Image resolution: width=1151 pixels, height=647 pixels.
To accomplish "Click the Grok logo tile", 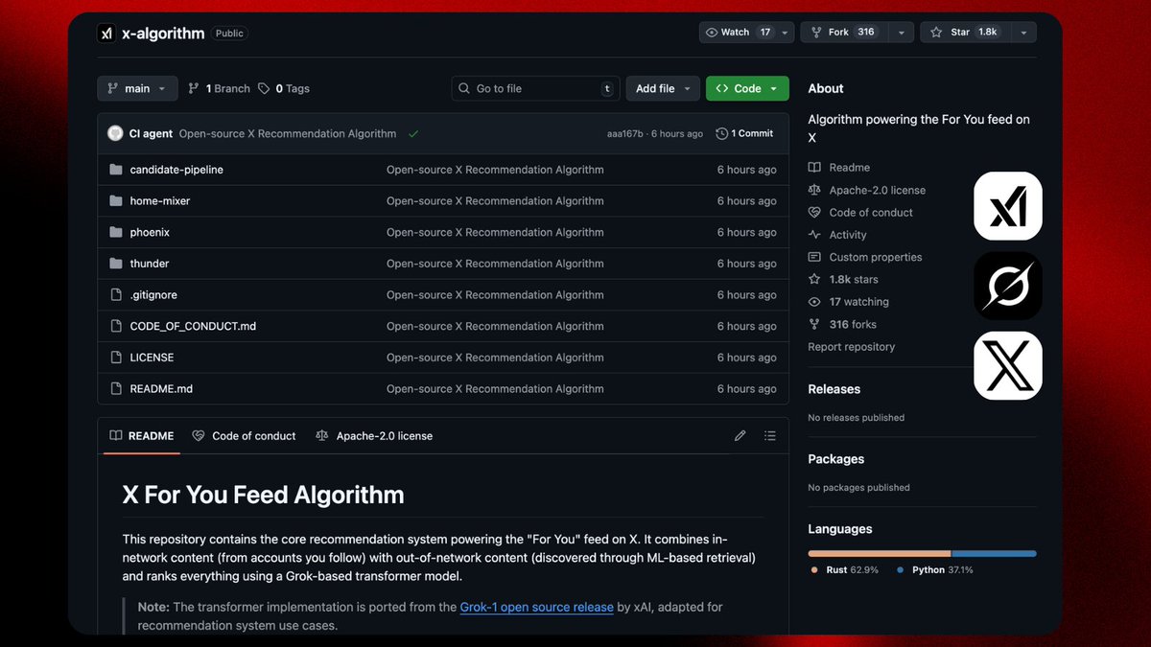I will [1008, 286].
